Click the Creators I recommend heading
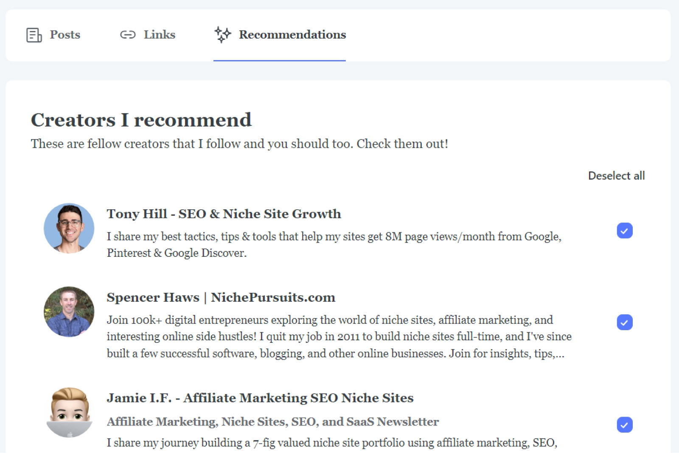 (141, 120)
